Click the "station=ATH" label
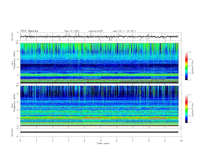 pyautogui.click(x=96, y=31)
